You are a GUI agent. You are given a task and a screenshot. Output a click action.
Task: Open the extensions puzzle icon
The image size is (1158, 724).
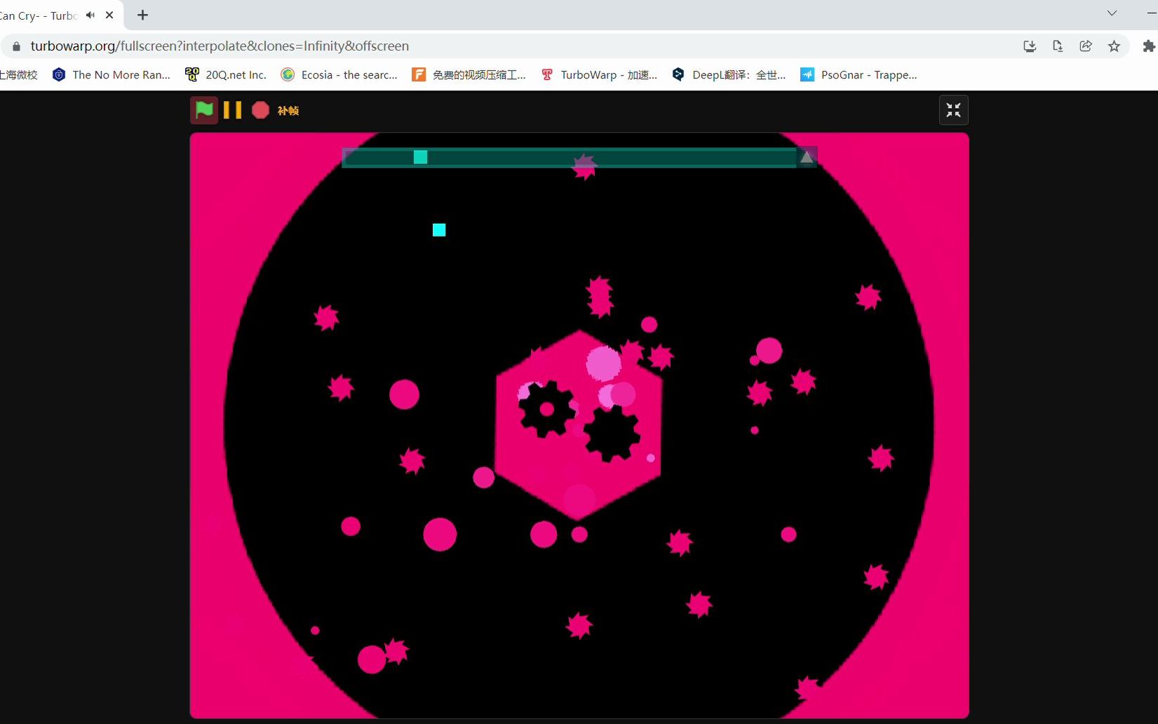[x=1148, y=46]
